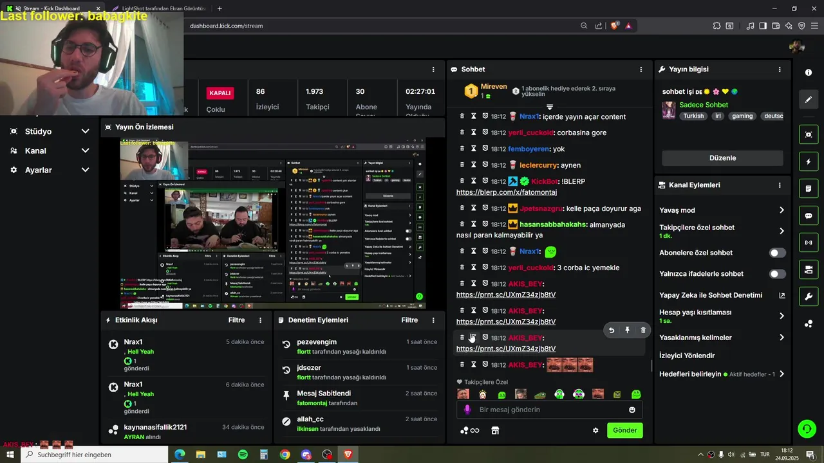Open Filtre in Denetim Eylemleri panel

(x=409, y=320)
